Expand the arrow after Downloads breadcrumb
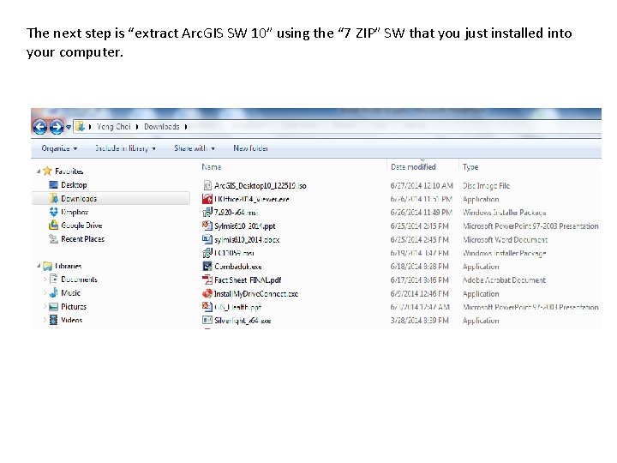 pos(186,127)
